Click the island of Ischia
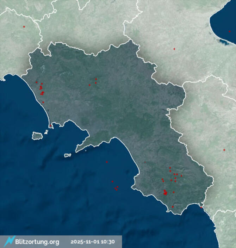 click(x=37, y=136)
